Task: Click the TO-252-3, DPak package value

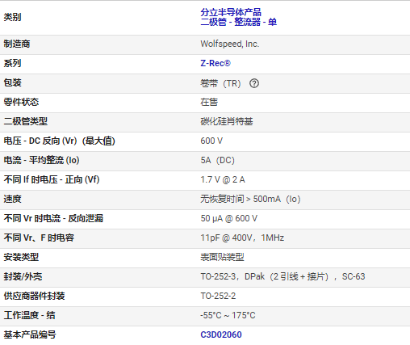Action: (282, 276)
